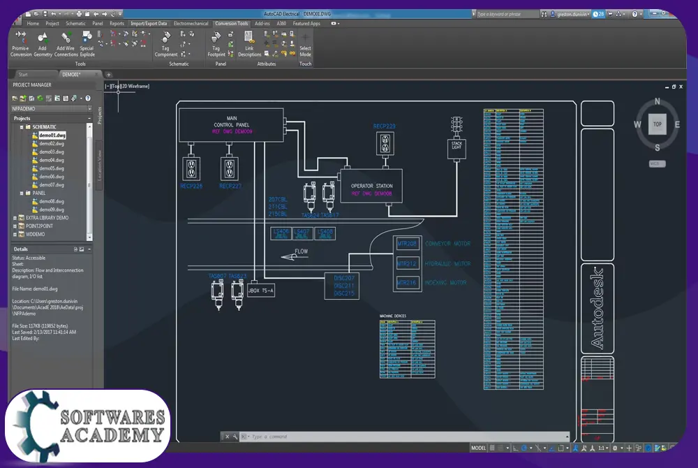This screenshot has width=698, height=468.
Task: Open the Reports ribbon tab
Action: tap(117, 24)
